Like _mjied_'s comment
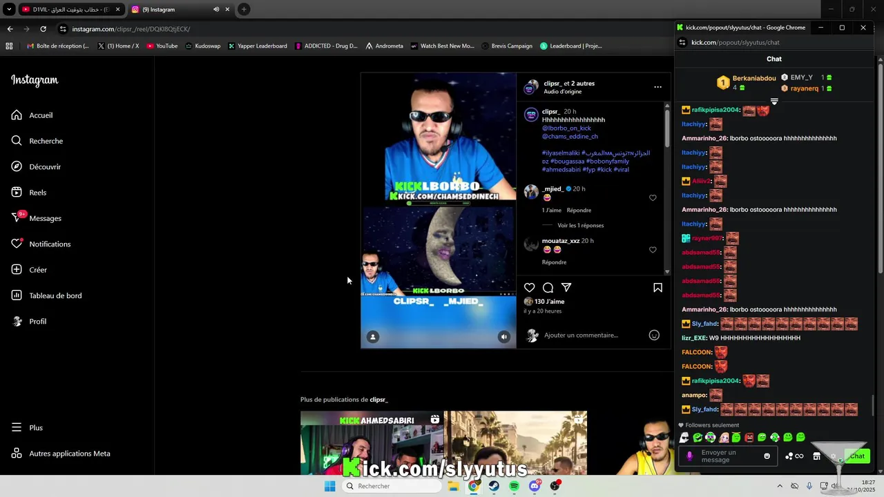884x497 pixels. [653, 198]
